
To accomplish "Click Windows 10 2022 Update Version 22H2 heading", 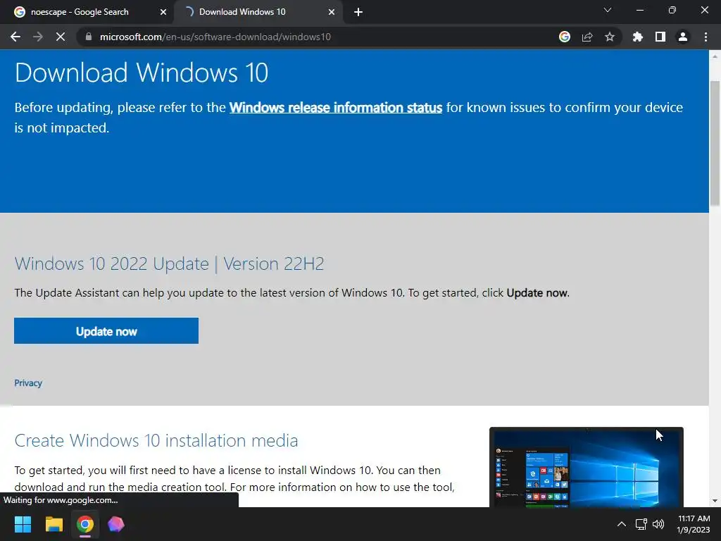I will (x=169, y=264).
